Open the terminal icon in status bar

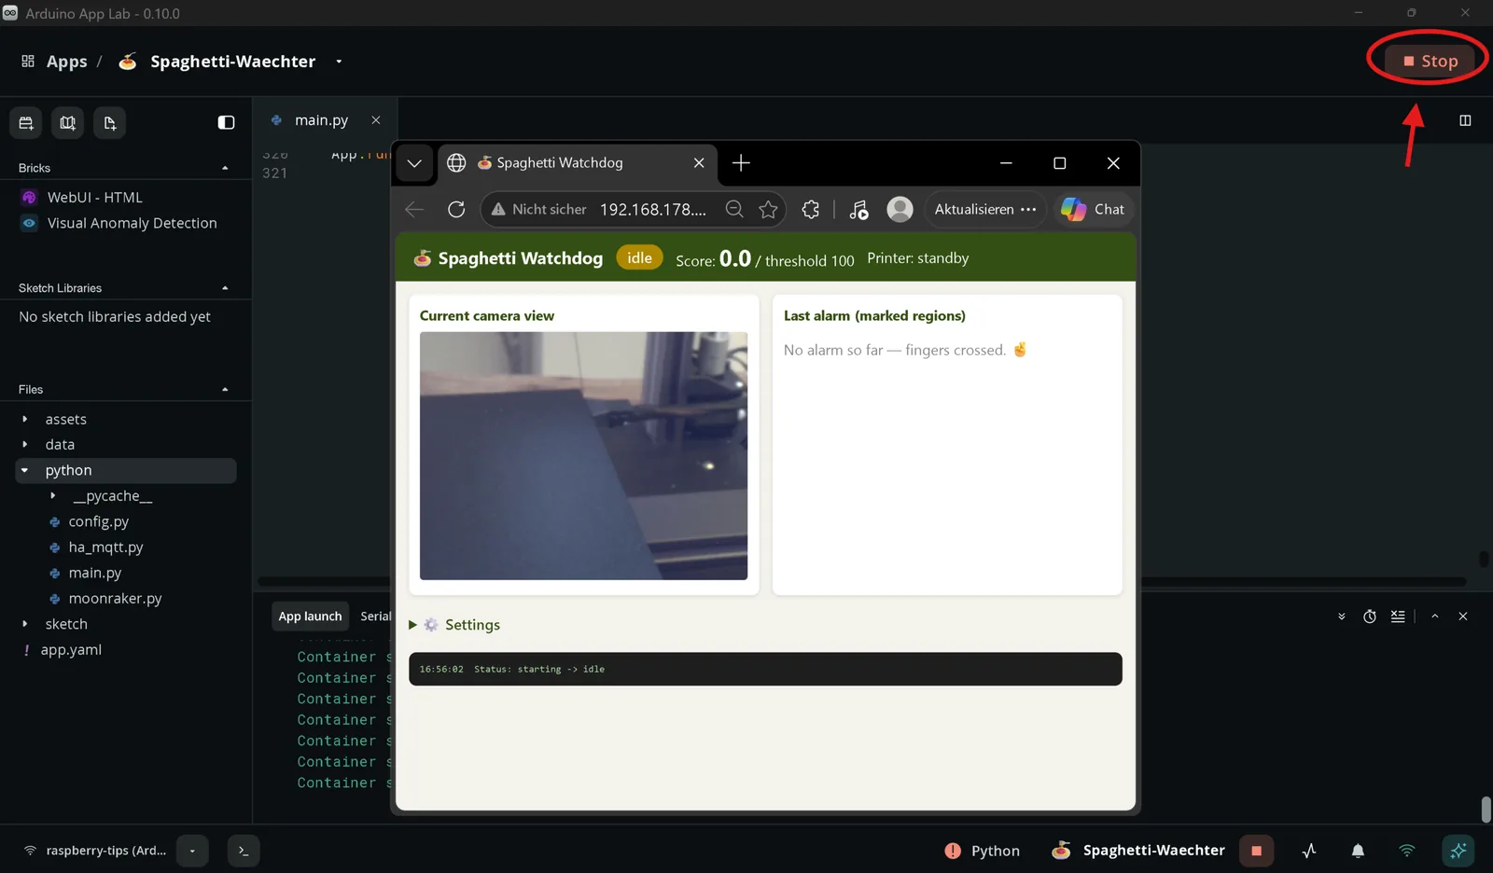click(x=244, y=851)
